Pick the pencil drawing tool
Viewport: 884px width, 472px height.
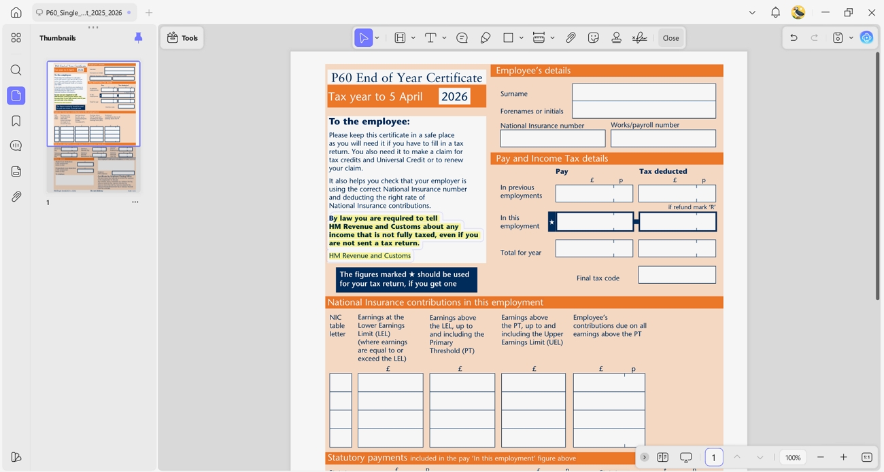[x=486, y=38]
